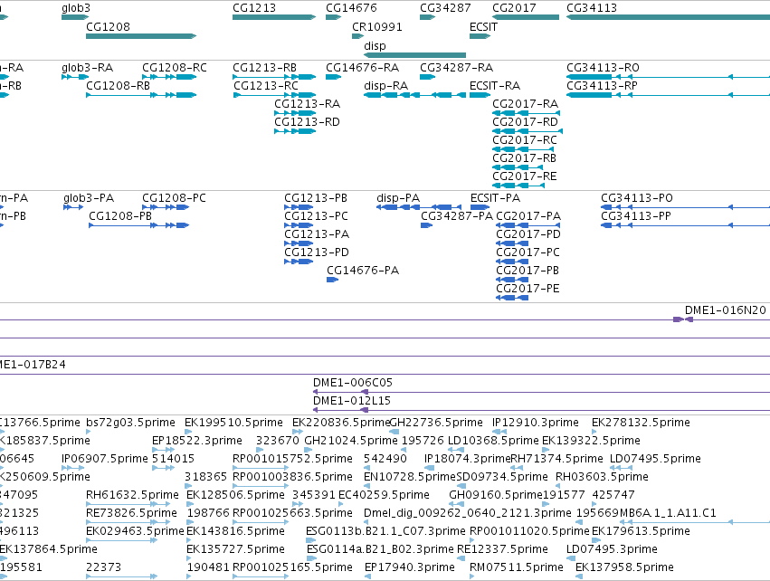Select EST IP12910.3prime
Image resolution: width=770 pixels, height=581 pixels.
tap(536, 423)
